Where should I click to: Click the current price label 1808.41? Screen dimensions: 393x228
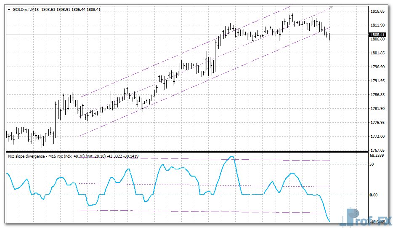(x=377, y=35)
